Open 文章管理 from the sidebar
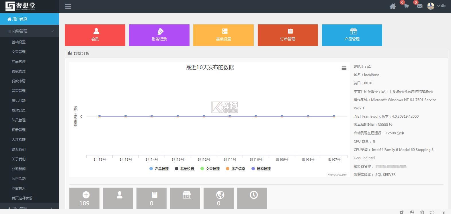The width and height of the screenshot is (451, 214). click(x=19, y=52)
